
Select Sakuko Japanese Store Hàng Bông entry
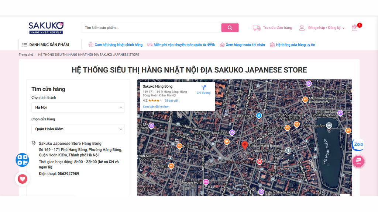pos(70,144)
